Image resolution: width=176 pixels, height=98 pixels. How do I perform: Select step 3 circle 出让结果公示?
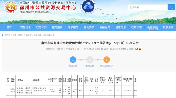click(x=107, y=60)
